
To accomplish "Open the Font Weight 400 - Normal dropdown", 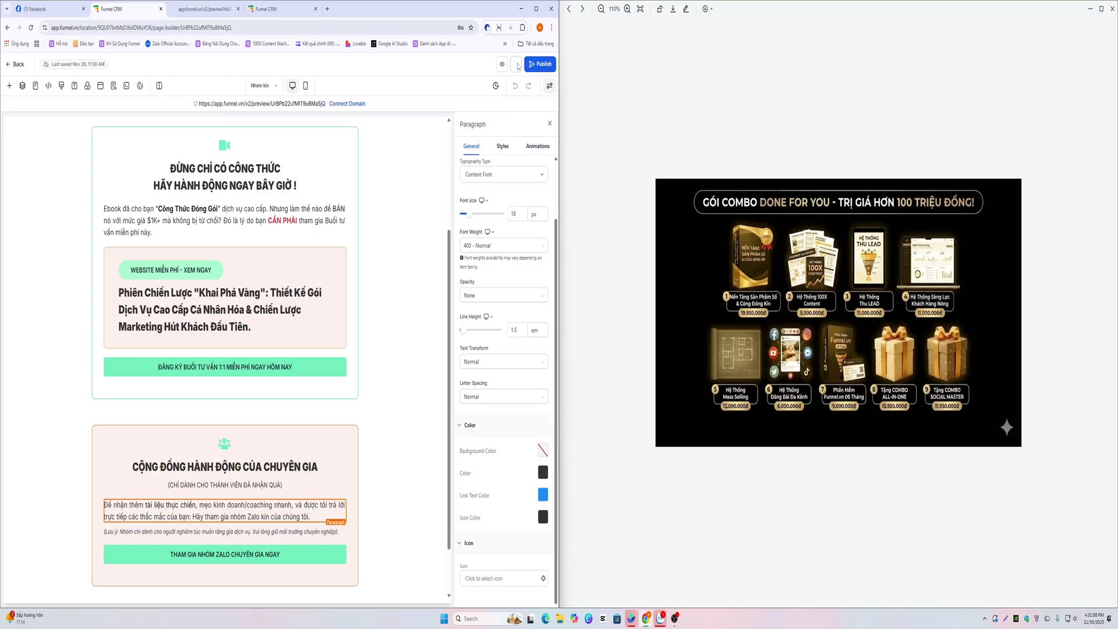I will (x=504, y=246).
